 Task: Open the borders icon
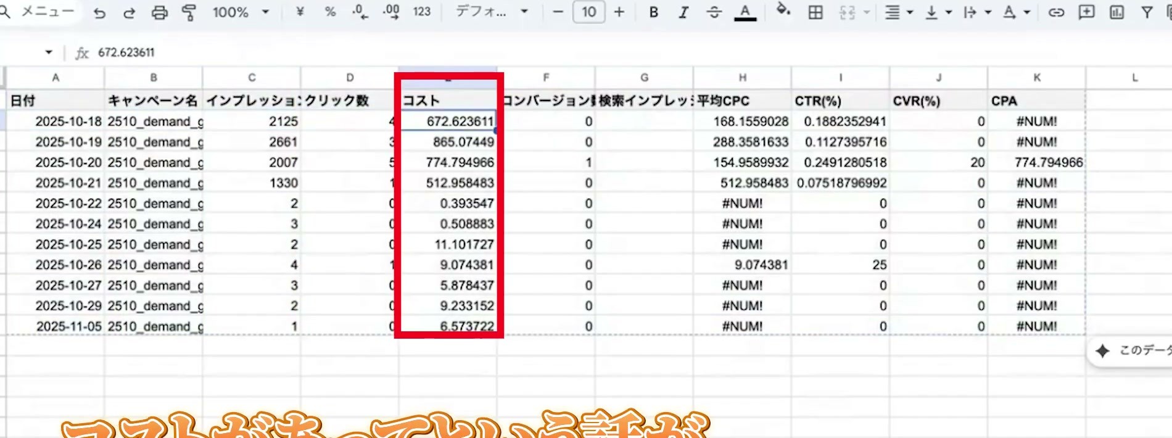815,12
